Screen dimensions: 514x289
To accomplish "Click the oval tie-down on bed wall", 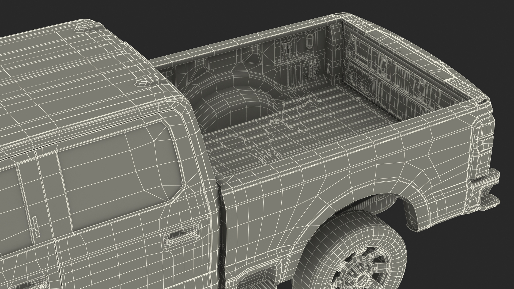I will point(310,41).
